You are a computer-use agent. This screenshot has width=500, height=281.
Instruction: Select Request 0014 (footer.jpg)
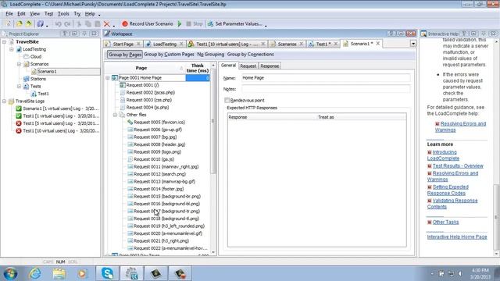pos(159,189)
